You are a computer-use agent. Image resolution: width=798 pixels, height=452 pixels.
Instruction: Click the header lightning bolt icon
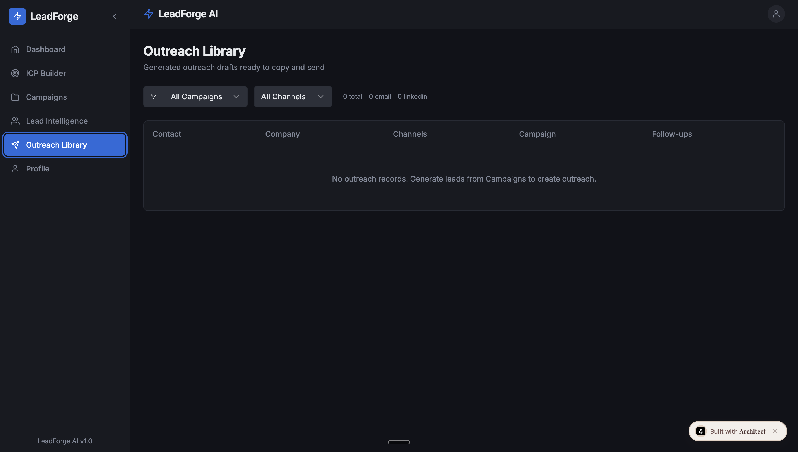pyautogui.click(x=149, y=14)
